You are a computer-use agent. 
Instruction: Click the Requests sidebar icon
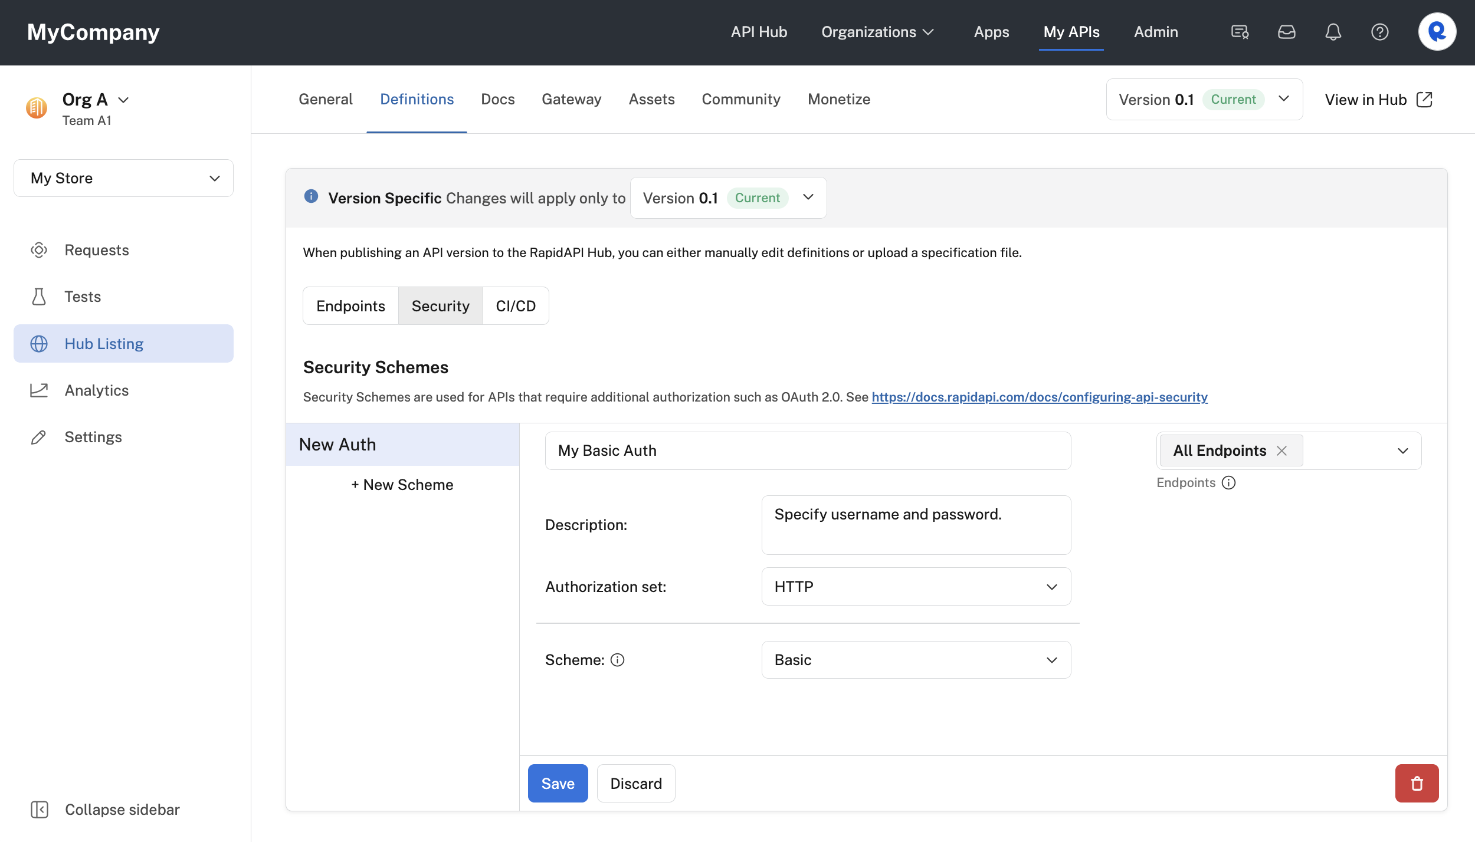38,249
